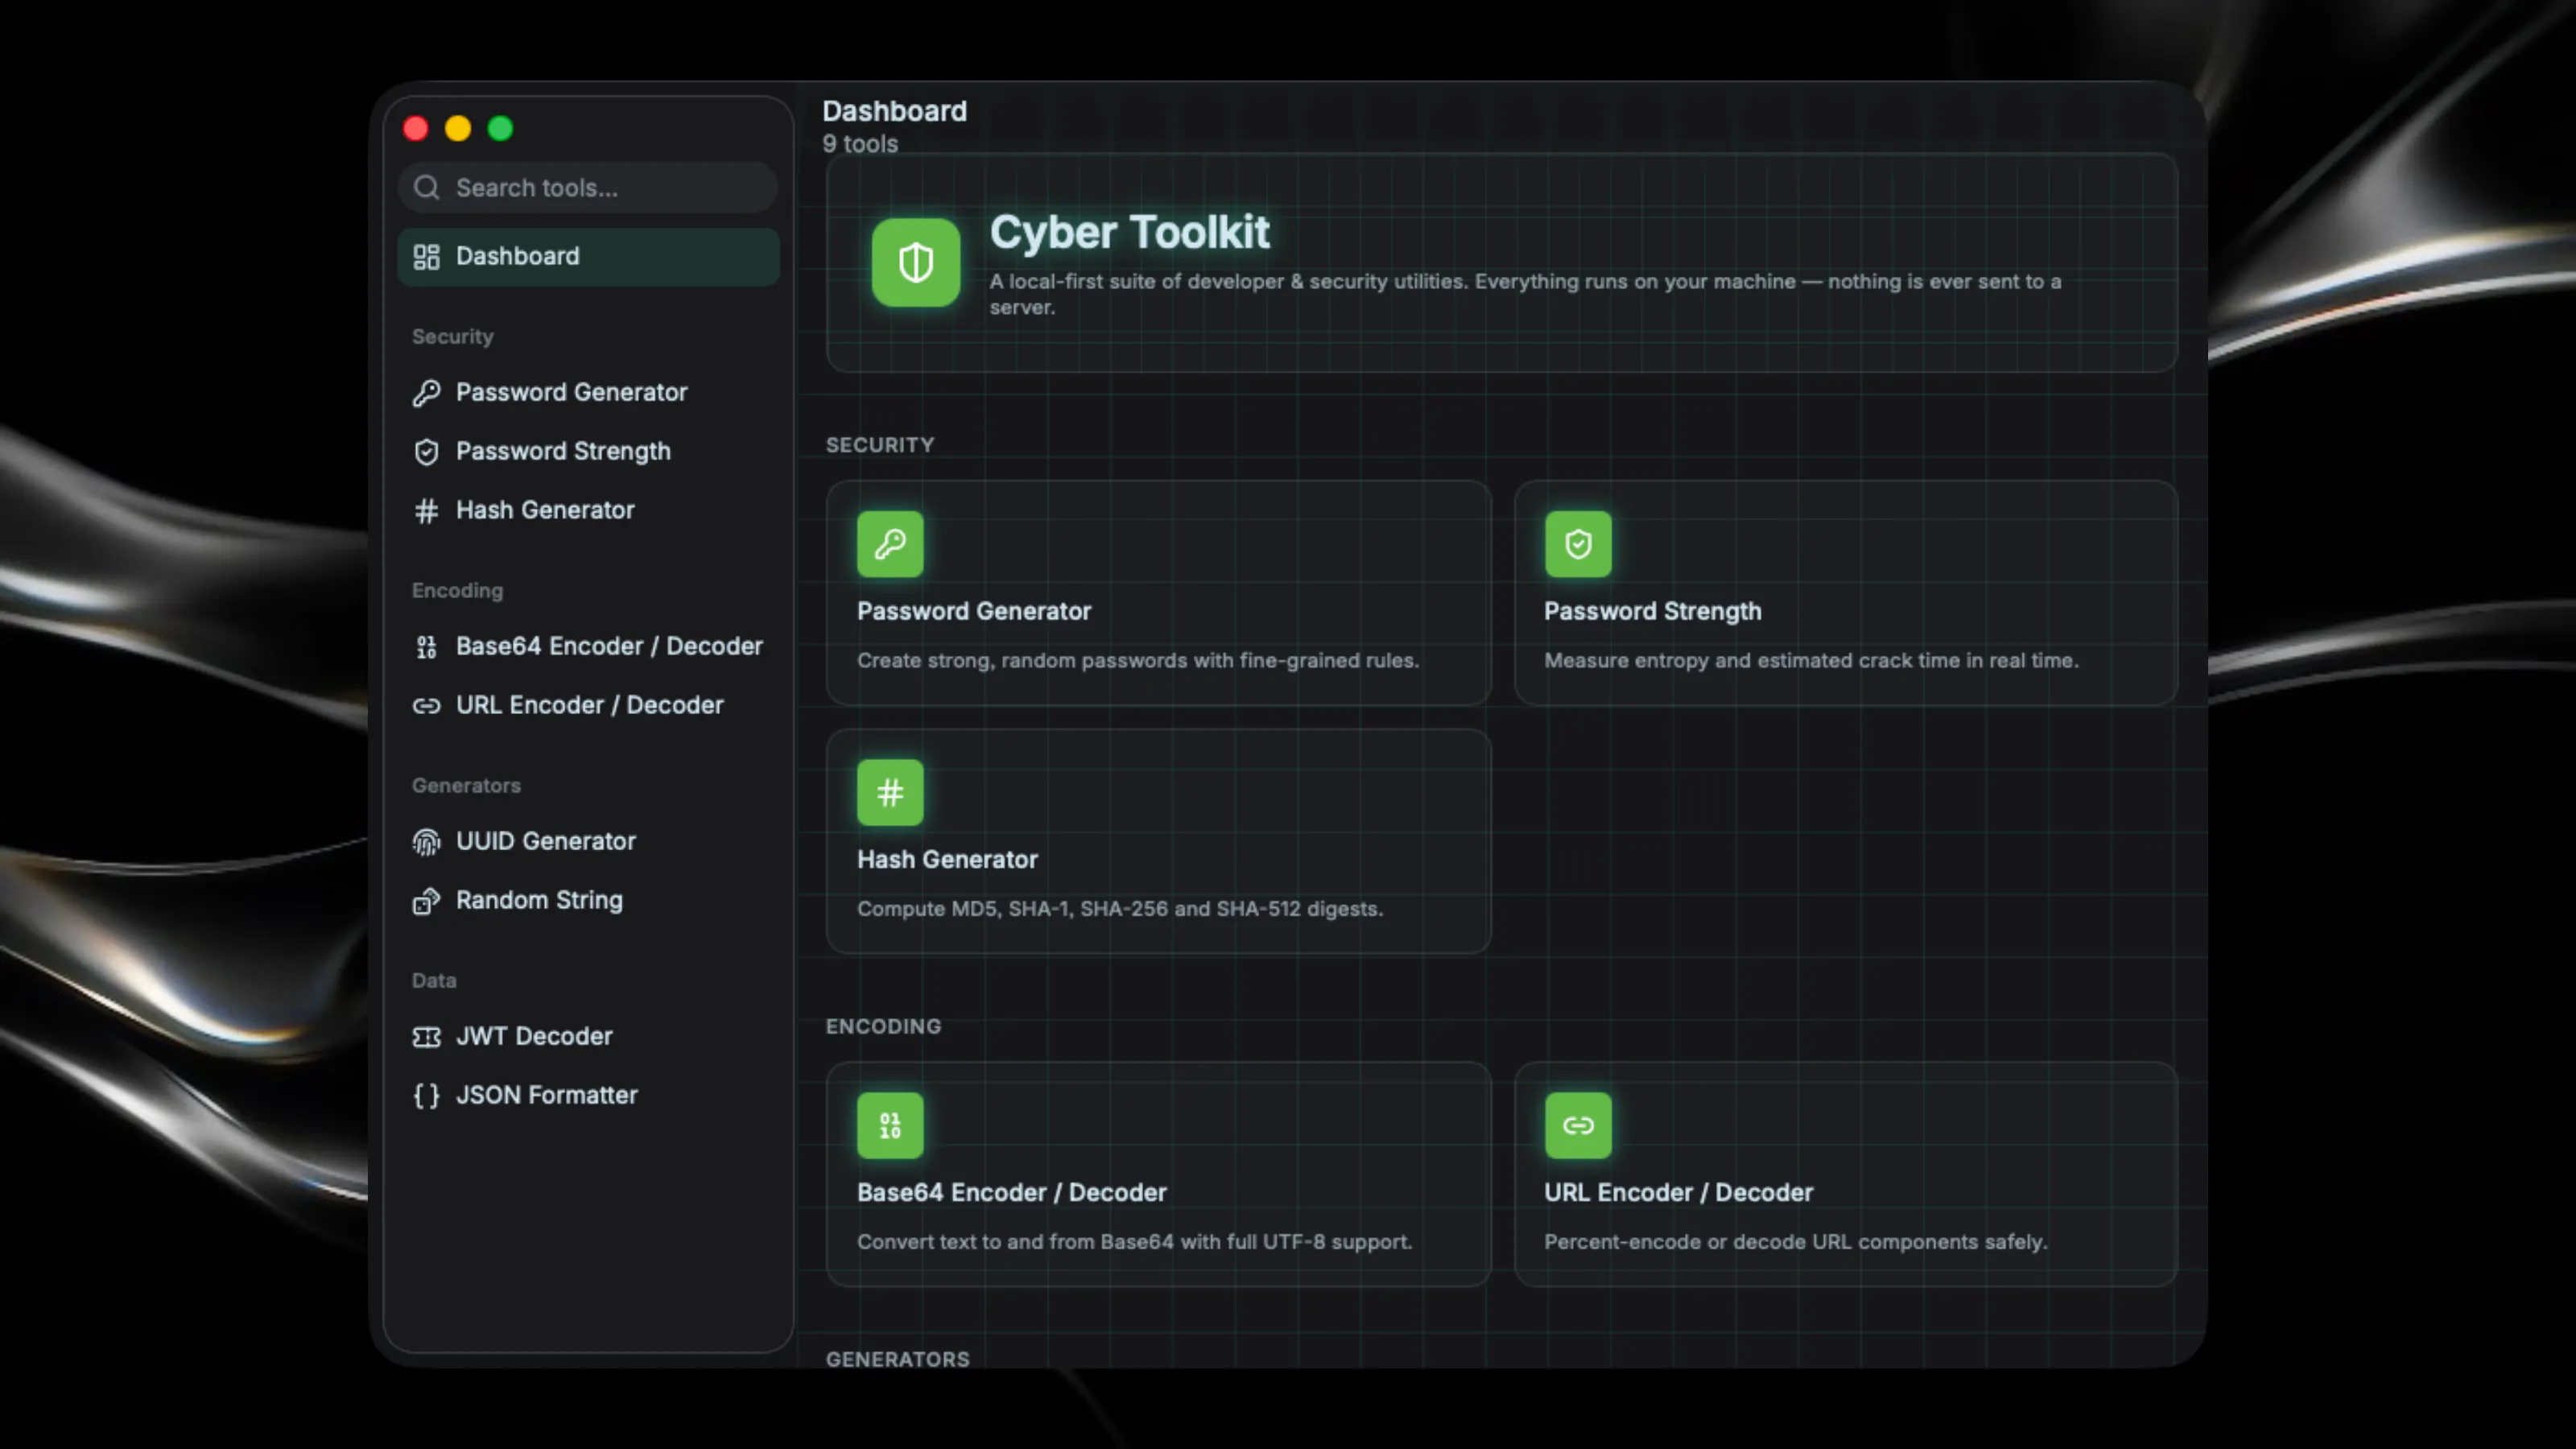Open Password Strength from the sidebar
Viewport: 2576px width, 1449px height.
(x=588, y=452)
